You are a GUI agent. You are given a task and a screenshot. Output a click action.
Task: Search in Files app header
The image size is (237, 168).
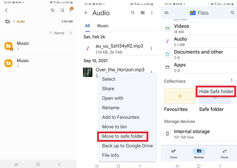click(232, 12)
